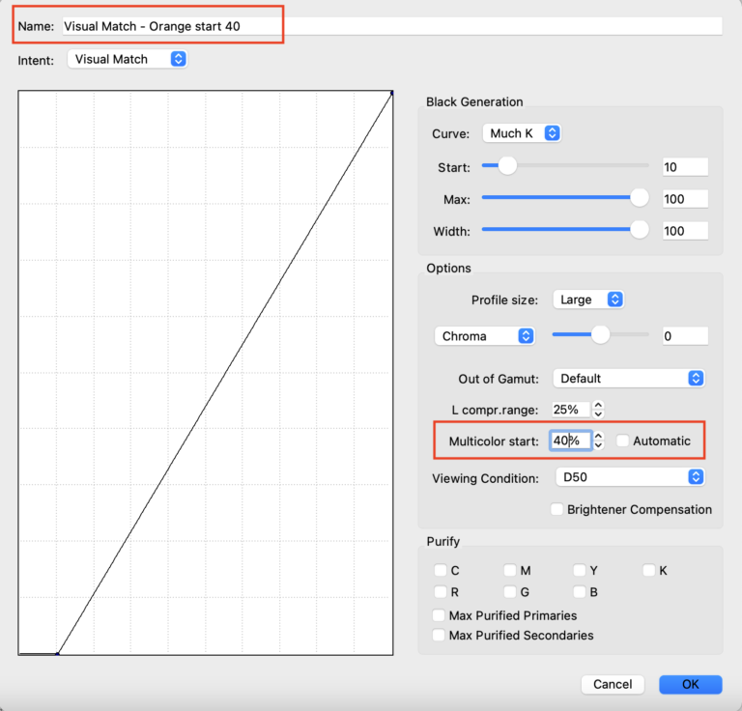
Task: Click the Width value field
Action: tap(685, 231)
